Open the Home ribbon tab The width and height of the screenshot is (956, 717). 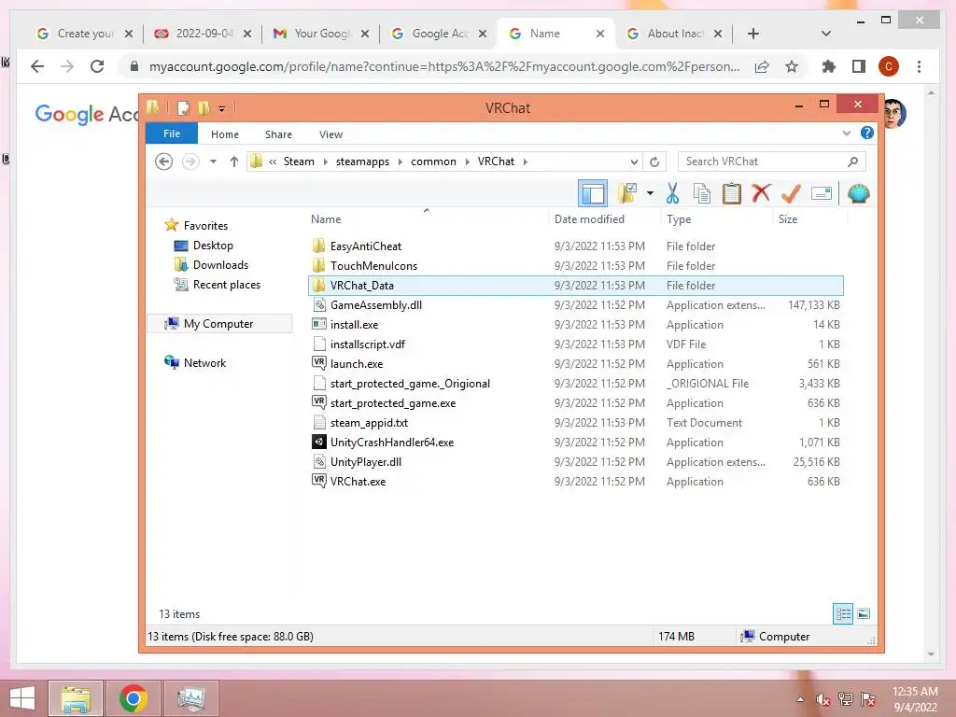225,134
